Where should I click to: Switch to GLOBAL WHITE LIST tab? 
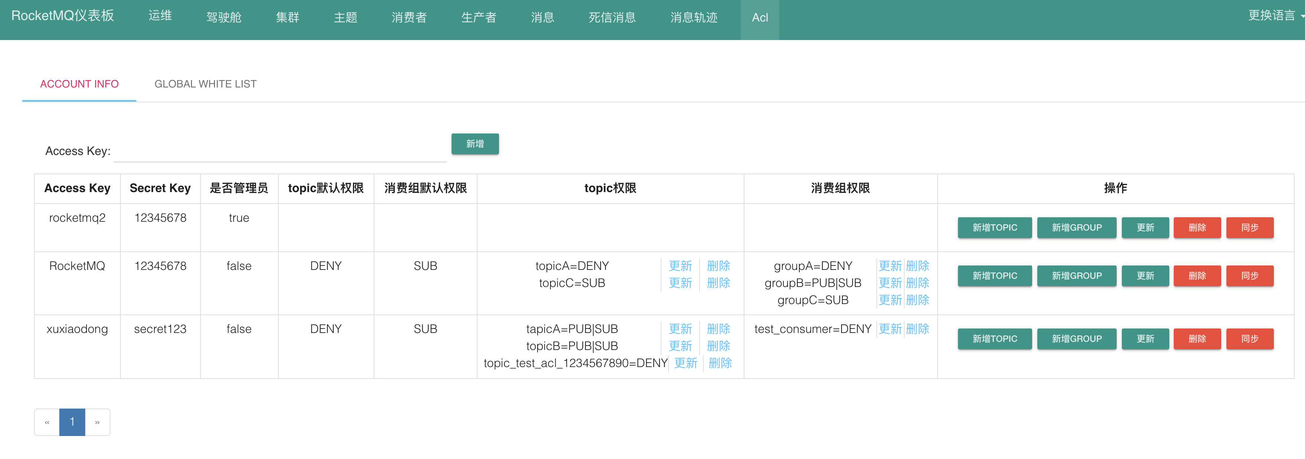pos(205,84)
